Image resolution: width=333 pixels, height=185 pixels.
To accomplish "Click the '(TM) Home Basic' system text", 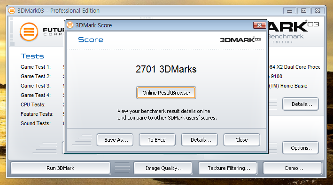I will tap(288, 86).
